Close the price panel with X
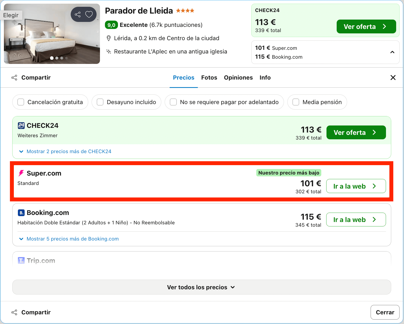Screen dimensions: 404x324 tap(393, 77)
